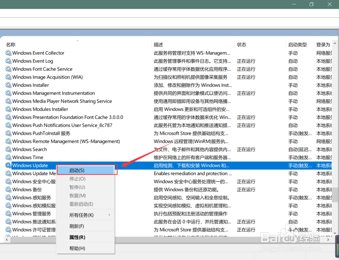339x260 pixels.
Task: Click gear icon of Windows Modules Installer
Action: (8, 109)
